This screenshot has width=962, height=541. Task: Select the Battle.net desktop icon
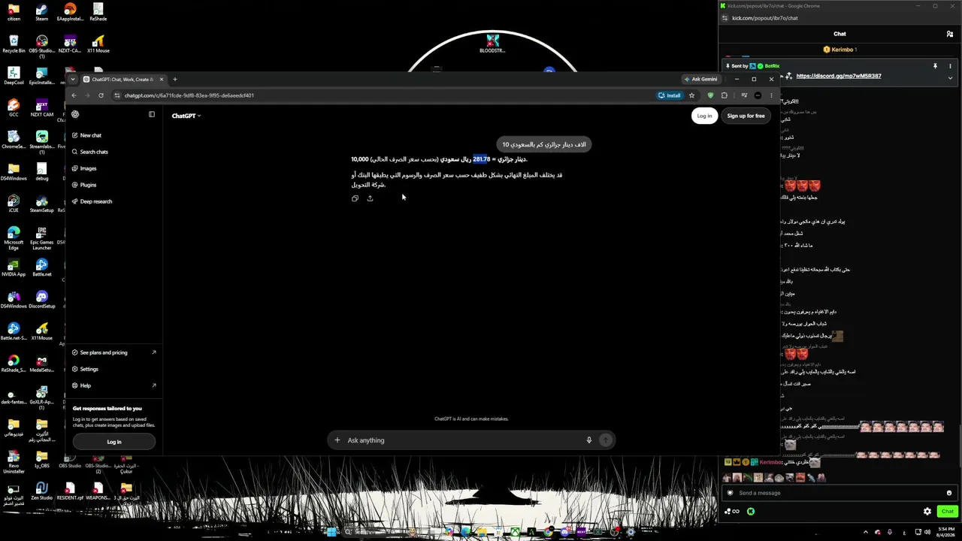coord(42,267)
